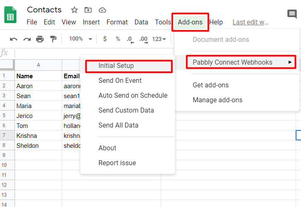Select Report issue entry
This screenshot has height=207, width=301.
pos(128,163)
